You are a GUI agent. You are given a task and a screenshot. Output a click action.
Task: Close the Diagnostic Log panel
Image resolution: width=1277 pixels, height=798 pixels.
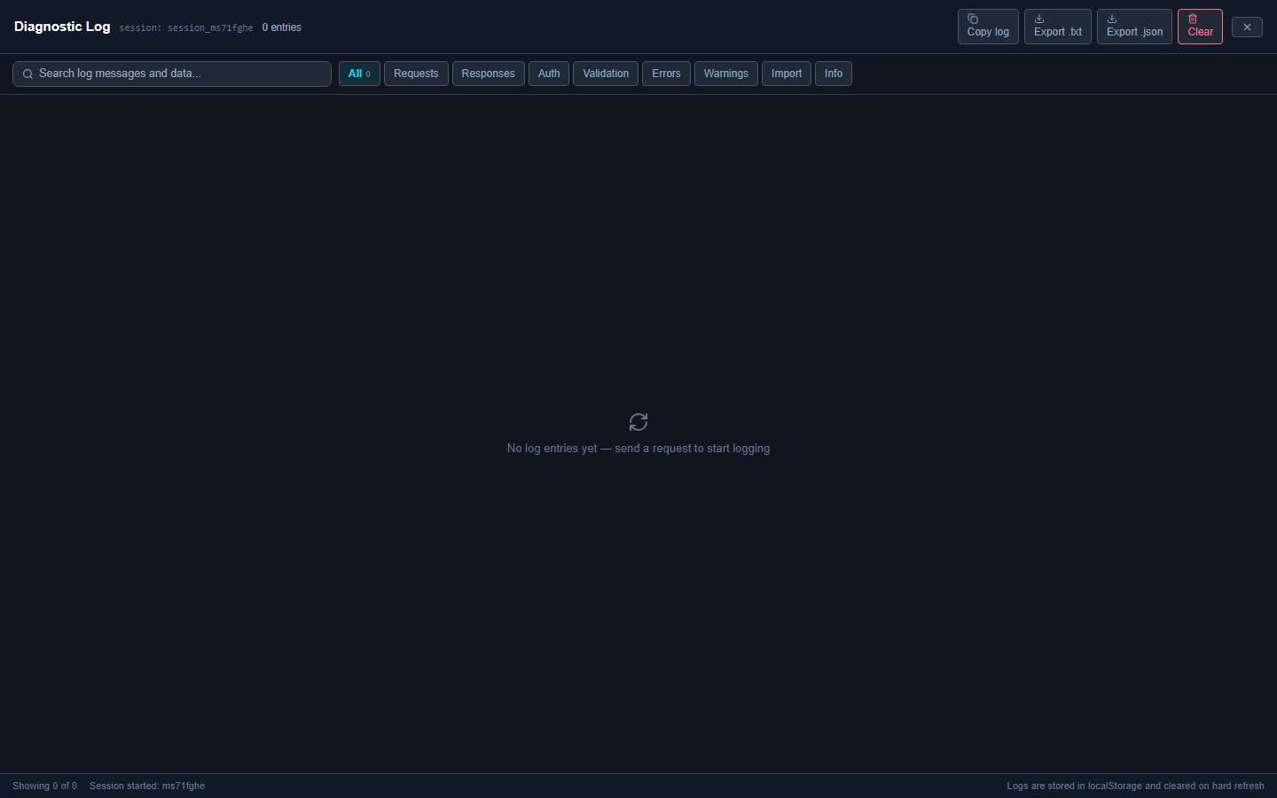coord(1247,27)
